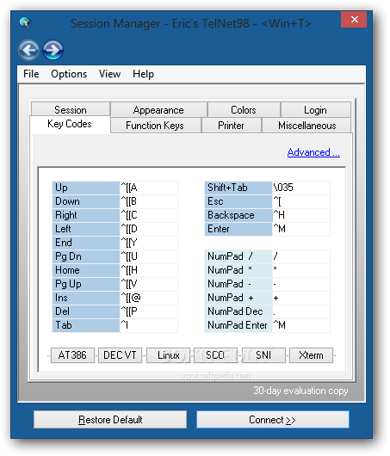The height and width of the screenshot is (456, 390).
Task: Apply the DEC VT key code preset
Action: click(120, 355)
